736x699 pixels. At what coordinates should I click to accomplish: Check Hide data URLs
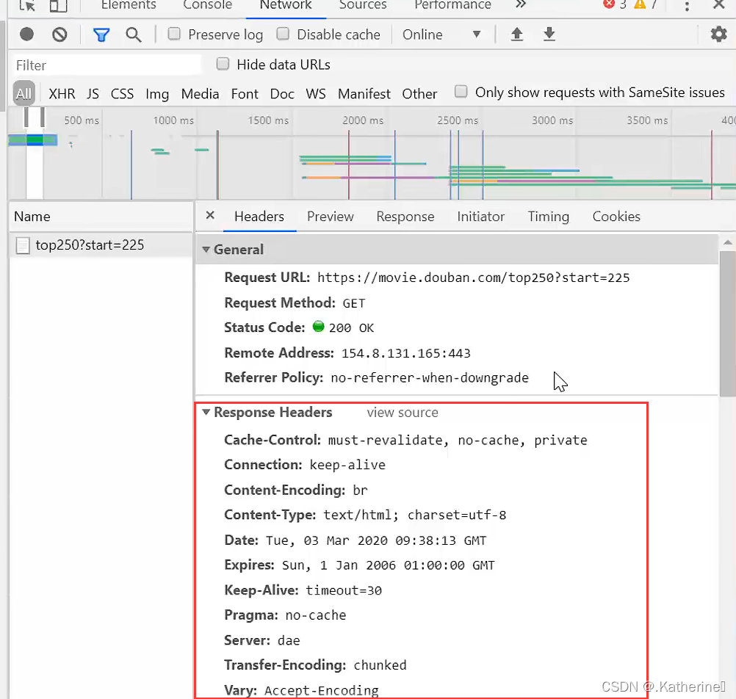(x=223, y=64)
